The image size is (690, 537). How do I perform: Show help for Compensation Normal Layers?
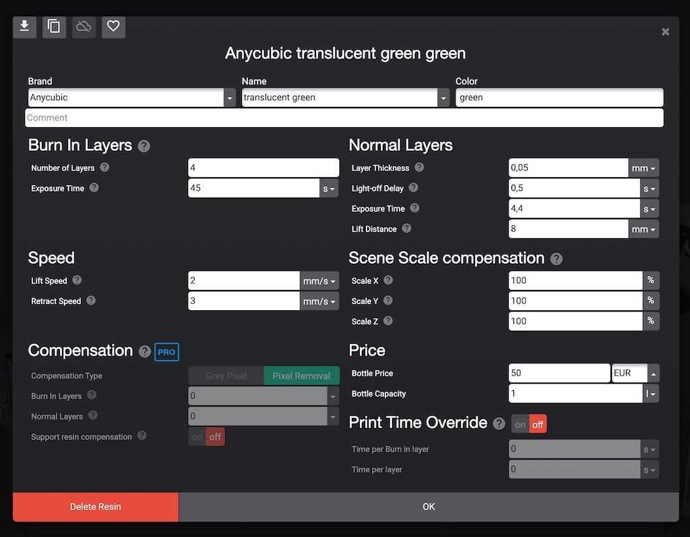pos(93,415)
